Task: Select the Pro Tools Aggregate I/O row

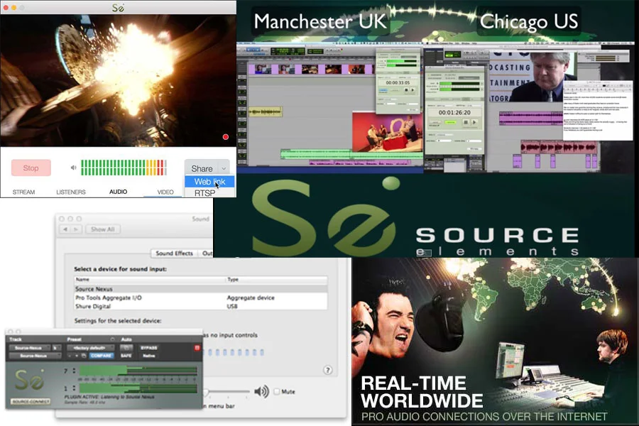Action: point(200,297)
